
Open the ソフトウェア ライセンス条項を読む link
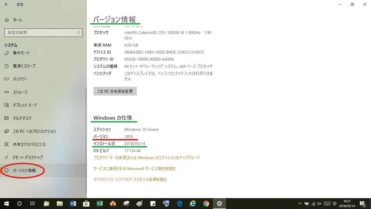pos(130,179)
